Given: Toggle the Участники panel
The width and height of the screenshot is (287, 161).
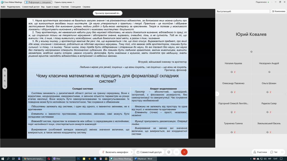Looking at the screenshot, I should pyautogui.click(x=260, y=152).
